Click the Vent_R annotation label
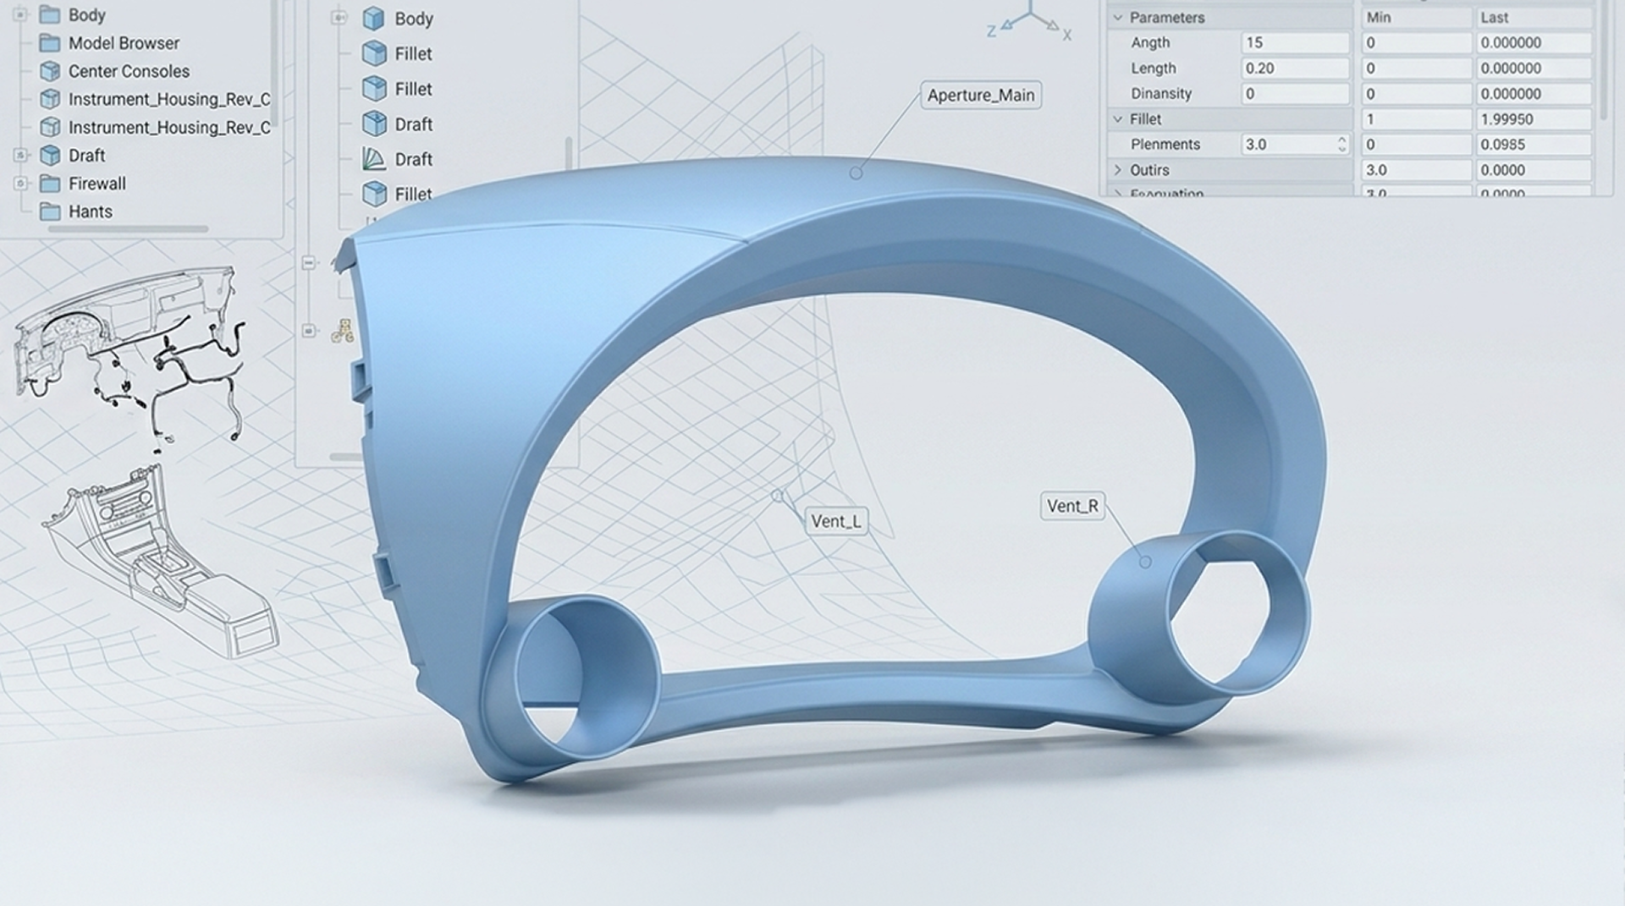This screenshot has width=1625, height=906. tap(1072, 506)
